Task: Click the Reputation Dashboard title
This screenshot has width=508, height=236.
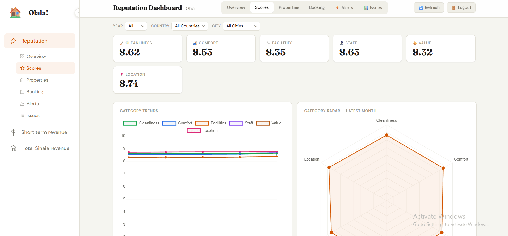Action: coord(148,8)
